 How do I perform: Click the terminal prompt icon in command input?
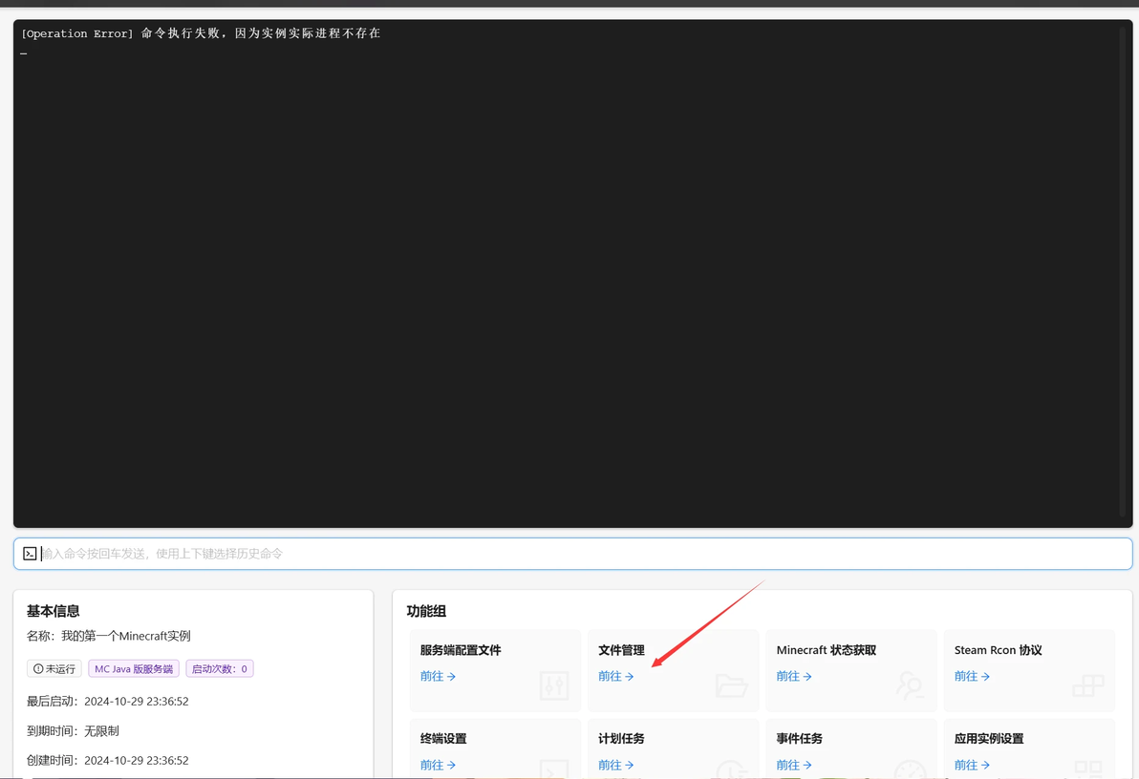click(30, 554)
